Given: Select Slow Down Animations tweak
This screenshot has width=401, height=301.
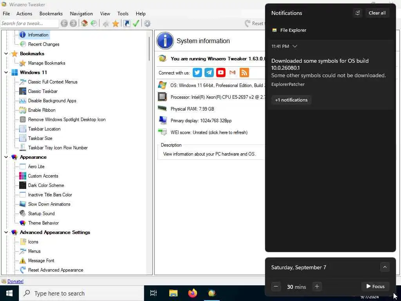Looking at the screenshot, I should (49, 204).
